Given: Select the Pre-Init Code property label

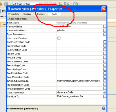Looking at the screenshot, I should pyautogui.click(x=14, y=54).
